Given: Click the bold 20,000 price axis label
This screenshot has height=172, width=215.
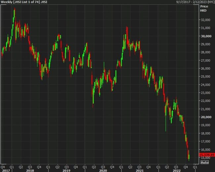Looking at the screenshot, I should coord(206,117).
